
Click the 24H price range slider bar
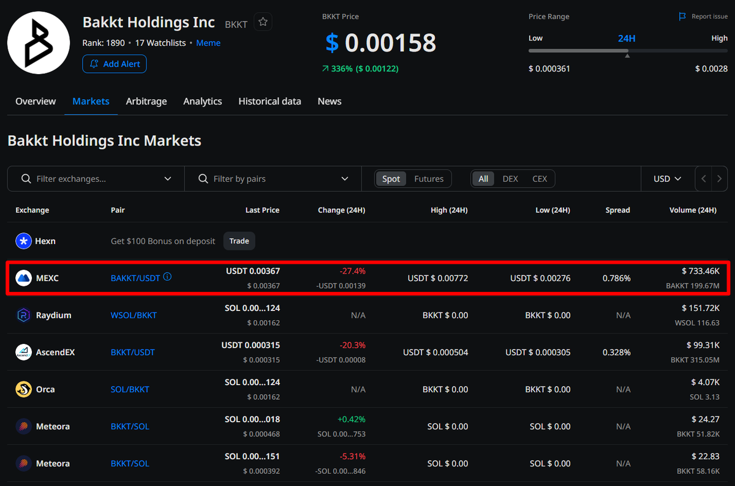pos(628,51)
